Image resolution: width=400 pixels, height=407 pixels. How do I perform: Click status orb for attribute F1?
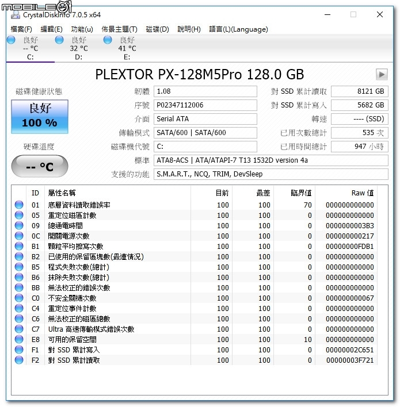[19, 350]
